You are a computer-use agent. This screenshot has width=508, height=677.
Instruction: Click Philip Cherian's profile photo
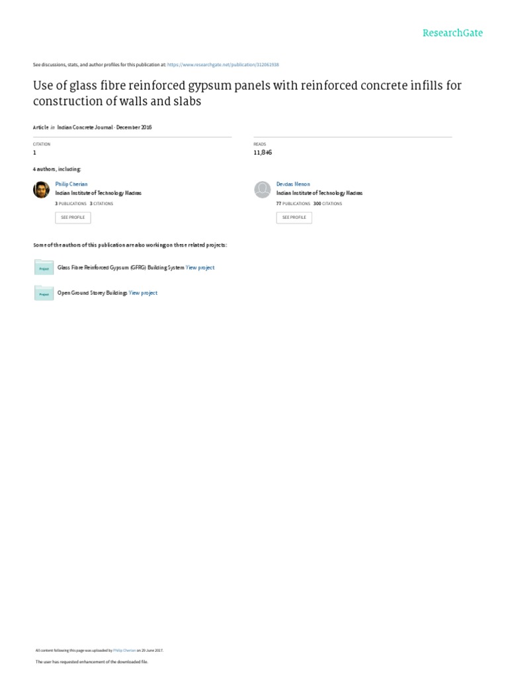[x=41, y=190]
